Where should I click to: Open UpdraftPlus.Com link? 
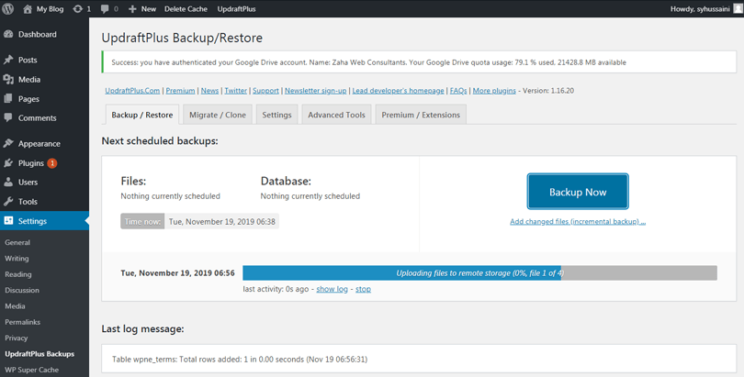pyautogui.click(x=132, y=91)
